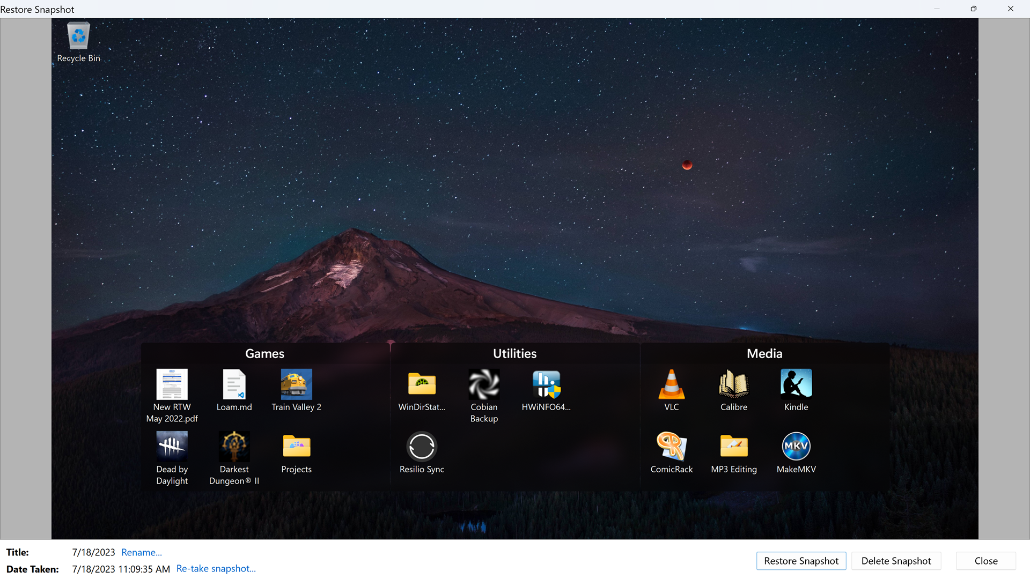
Task: Click the Close button in bottom bar
Action: [x=986, y=561]
